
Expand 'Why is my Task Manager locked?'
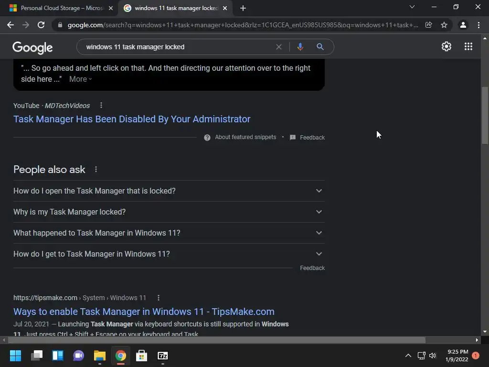tap(169, 212)
